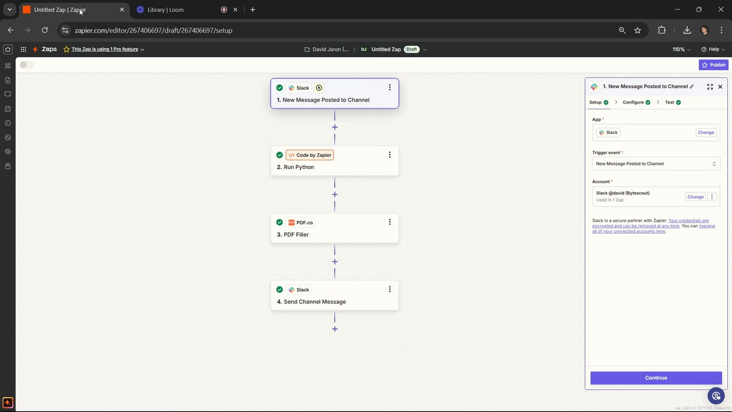Click the Draft status badge

(x=412, y=49)
